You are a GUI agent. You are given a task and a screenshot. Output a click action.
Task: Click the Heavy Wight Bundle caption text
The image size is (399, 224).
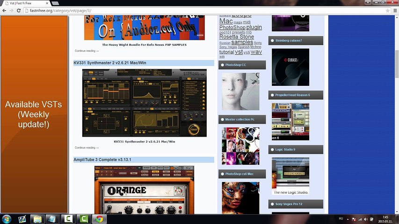[x=144, y=45]
